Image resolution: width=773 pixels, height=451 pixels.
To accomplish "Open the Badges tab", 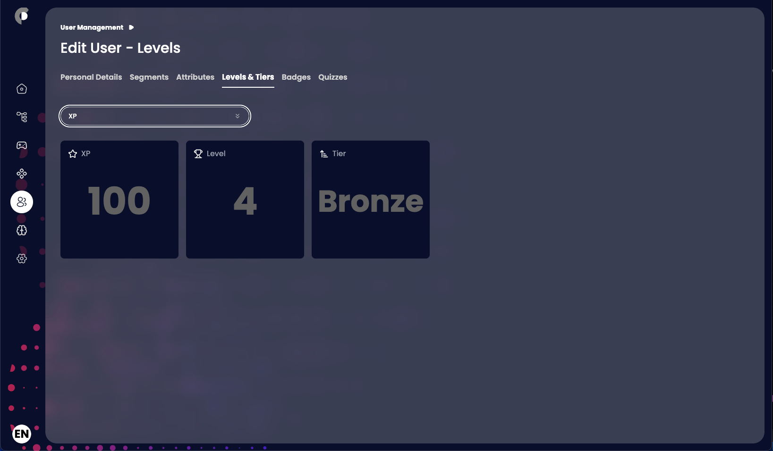I will tap(296, 77).
